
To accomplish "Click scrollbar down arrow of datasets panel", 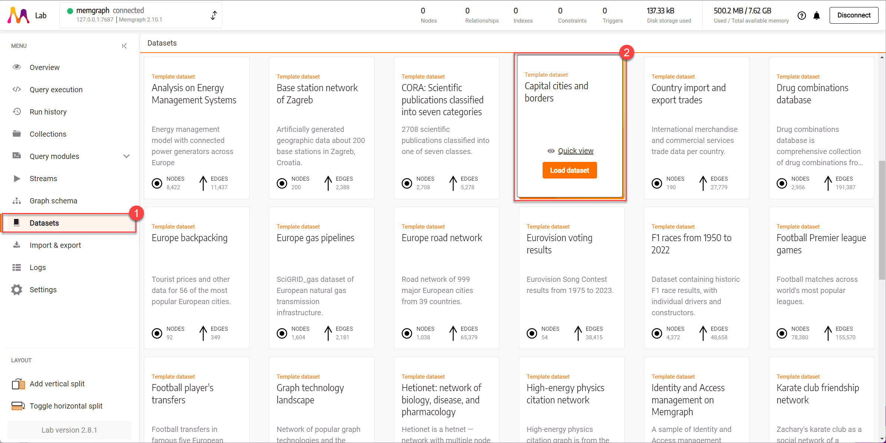I will point(882,439).
